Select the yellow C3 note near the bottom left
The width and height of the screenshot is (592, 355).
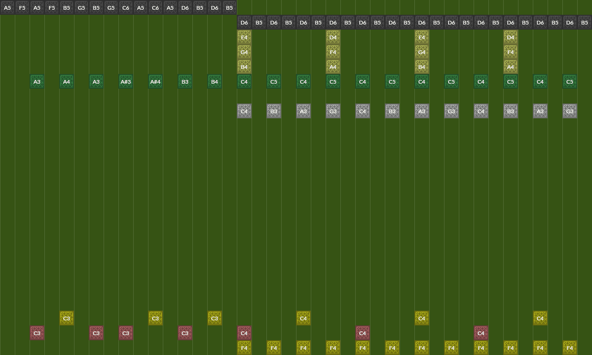point(67,318)
